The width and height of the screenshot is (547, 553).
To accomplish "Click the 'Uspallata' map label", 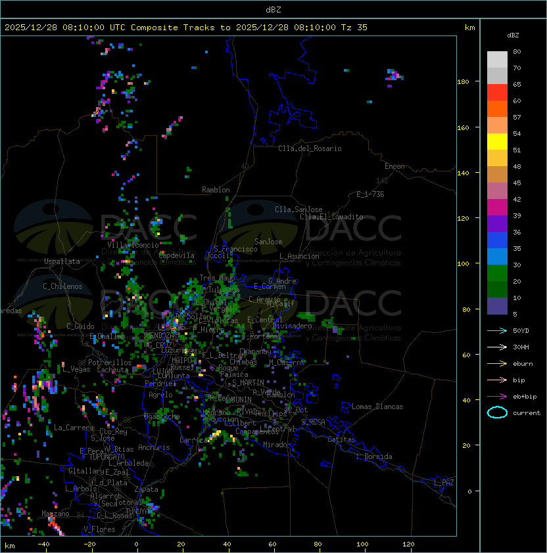I will point(62,261).
